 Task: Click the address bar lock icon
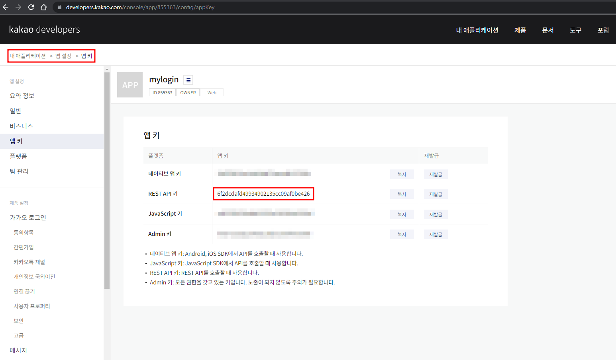(60, 7)
